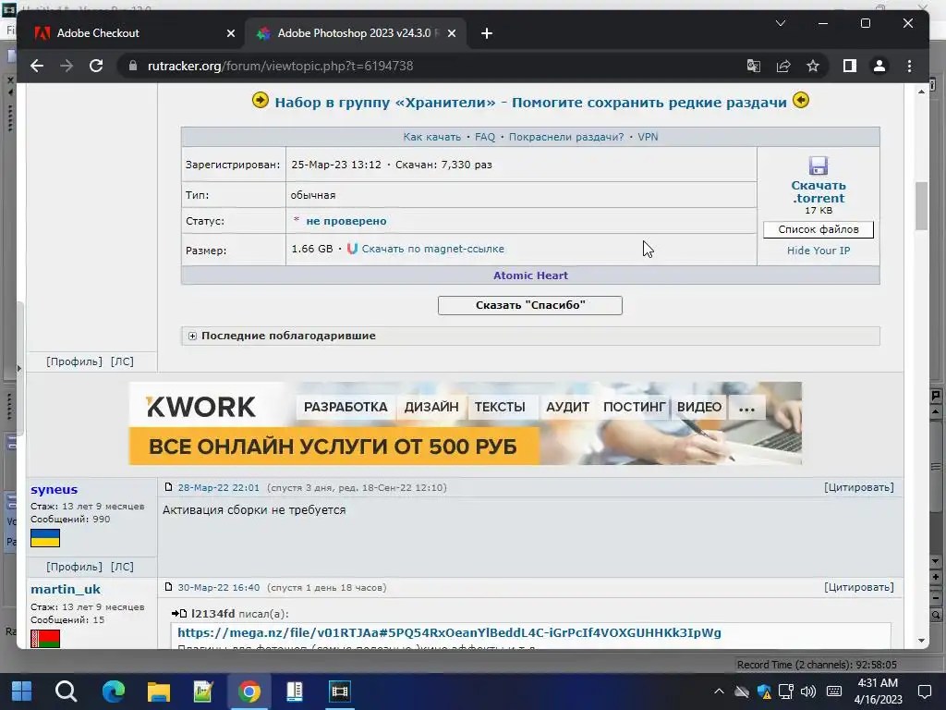Open Microsoft Edge from the taskbar
Image resolution: width=946 pixels, height=710 pixels.
pyautogui.click(x=113, y=692)
